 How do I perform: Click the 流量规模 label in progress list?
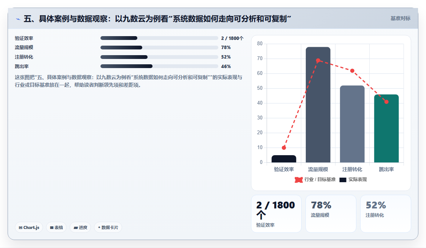point(24,48)
